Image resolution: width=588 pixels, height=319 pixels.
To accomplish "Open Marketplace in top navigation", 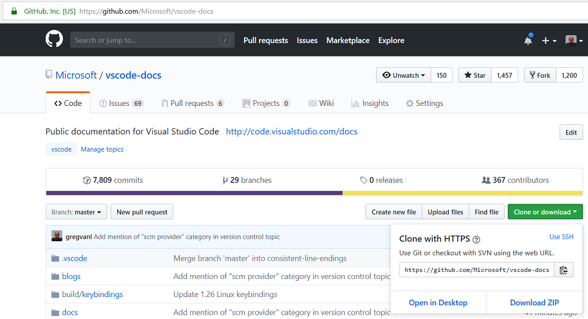I will point(348,40).
